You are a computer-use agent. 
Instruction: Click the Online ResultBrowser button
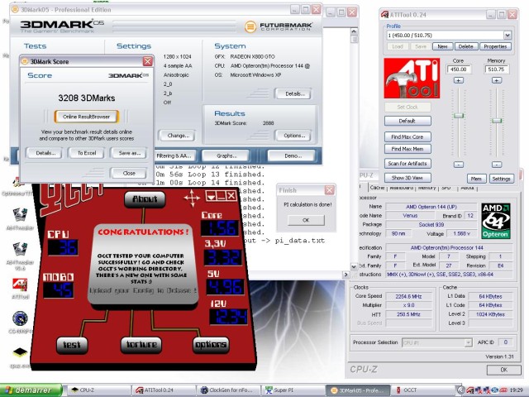(86, 117)
